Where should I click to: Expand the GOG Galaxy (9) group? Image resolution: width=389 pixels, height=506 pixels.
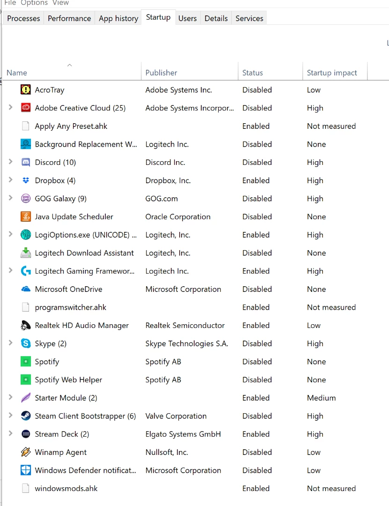[x=10, y=198]
